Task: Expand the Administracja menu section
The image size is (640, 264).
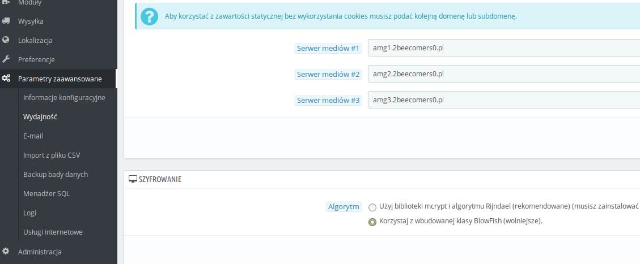Action: click(x=58, y=252)
